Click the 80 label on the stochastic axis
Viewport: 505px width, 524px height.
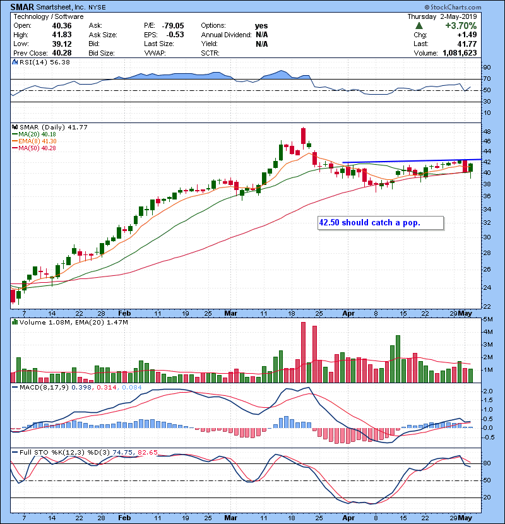point(487,463)
